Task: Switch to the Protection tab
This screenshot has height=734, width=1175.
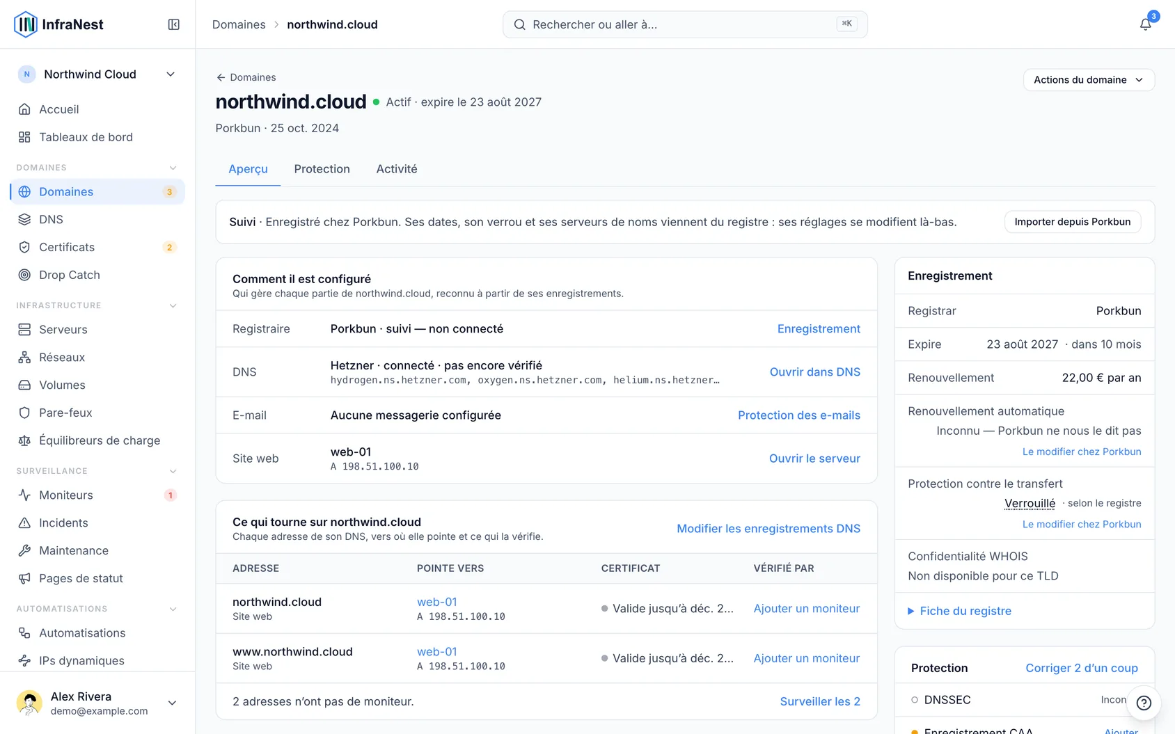Action: coord(322,169)
